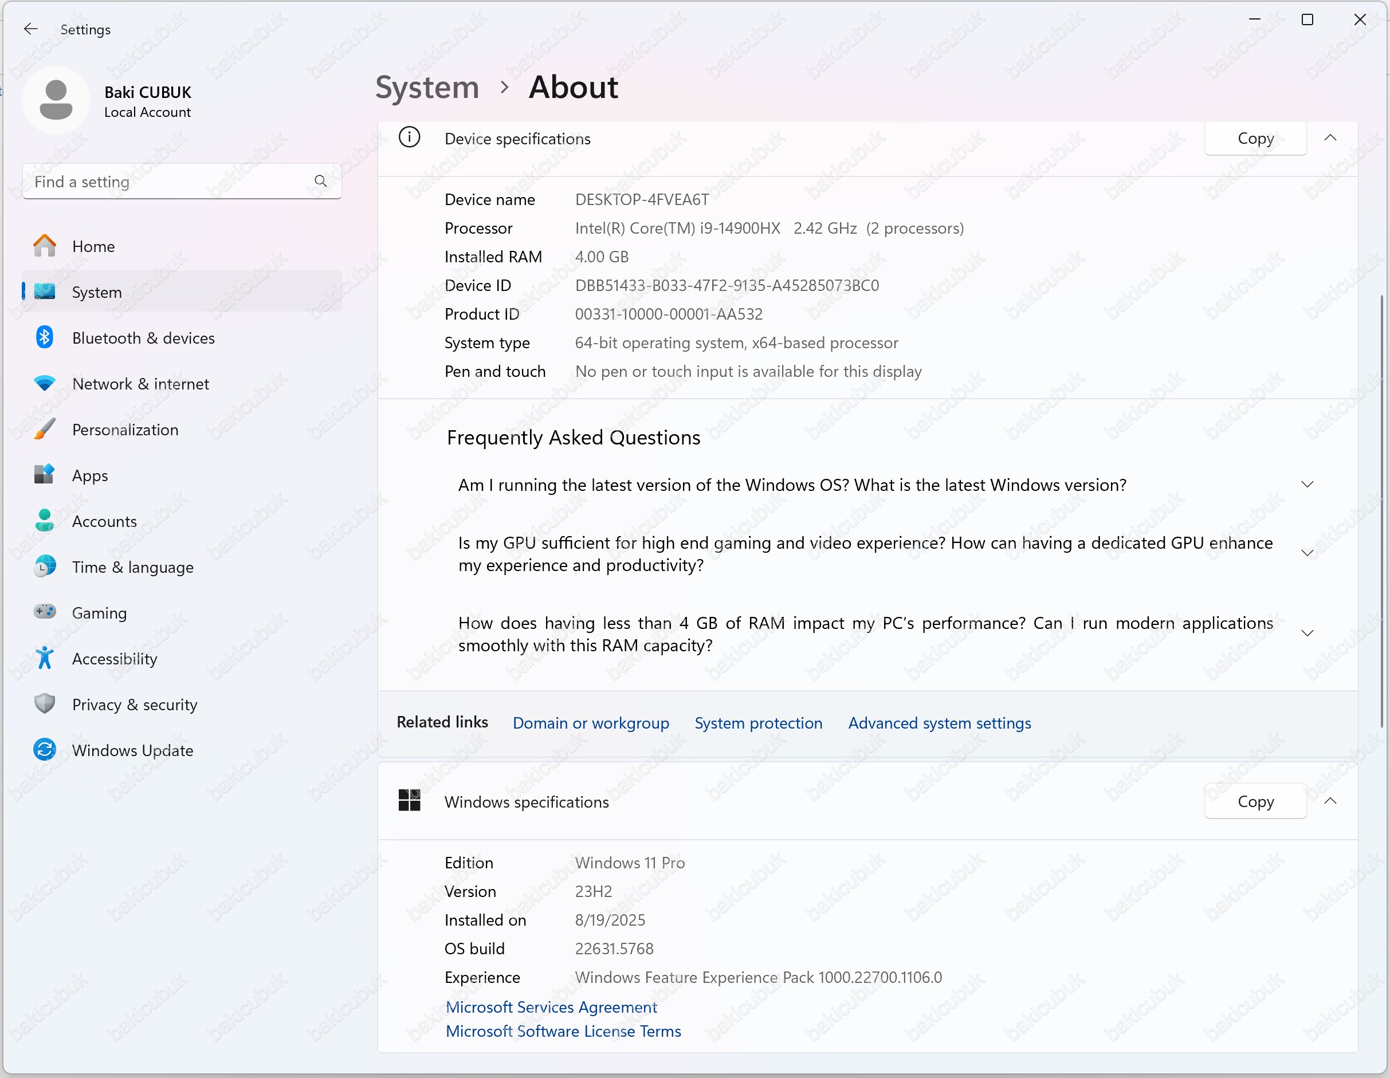This screenshot has width=1390, height=1078.
Task: Open Privacy & security settings
Action: [182, 705]
